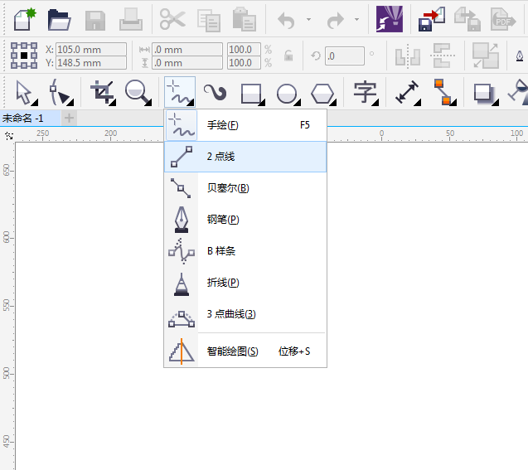Image resolution: width=528 pixels, height=470 pixels.
Task: Click the ruler origin corner icon
Action: point(9,136)
